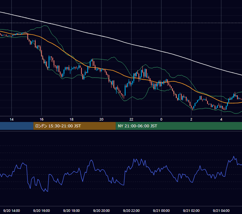This screenshot has height=214, width=242.
Task: Click the 9/20 14:00 label on oscillator axis
Action: coord(12,210)
